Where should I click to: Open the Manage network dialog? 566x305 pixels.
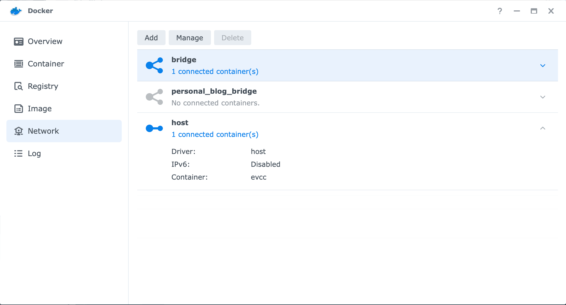(190, 38)
